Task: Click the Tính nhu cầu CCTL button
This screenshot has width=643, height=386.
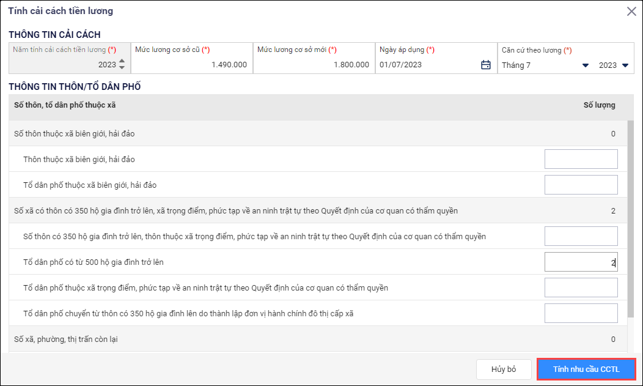Action: [x=586, y=369]
